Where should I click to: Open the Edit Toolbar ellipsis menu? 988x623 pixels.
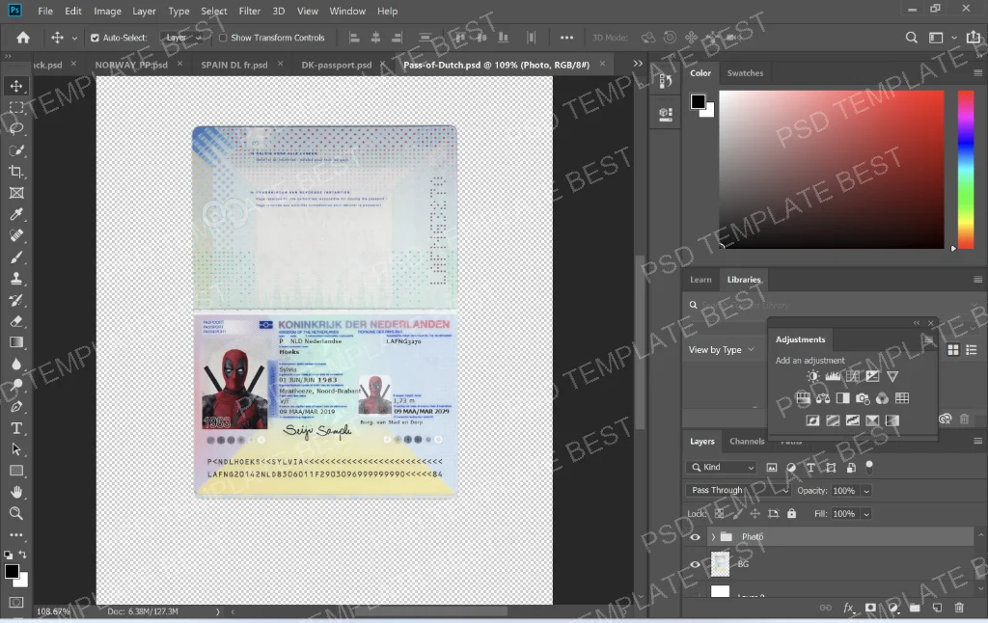(x=16, y=535)
